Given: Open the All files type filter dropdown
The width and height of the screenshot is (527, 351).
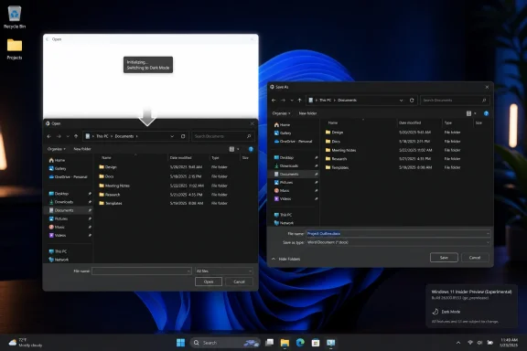Looking at the screenshot, I should pyautogui.click(x=224, y=271).
